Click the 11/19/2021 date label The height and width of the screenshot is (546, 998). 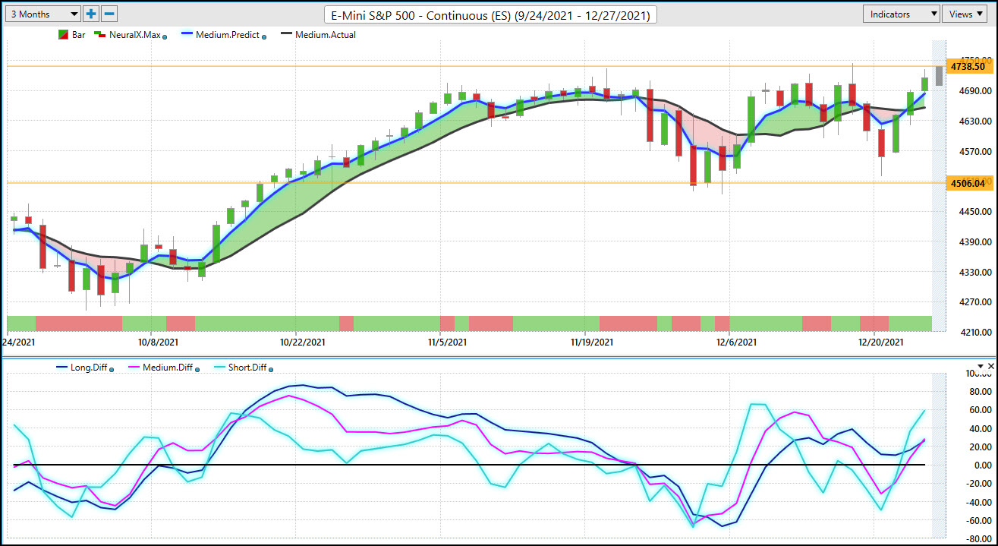592,343
